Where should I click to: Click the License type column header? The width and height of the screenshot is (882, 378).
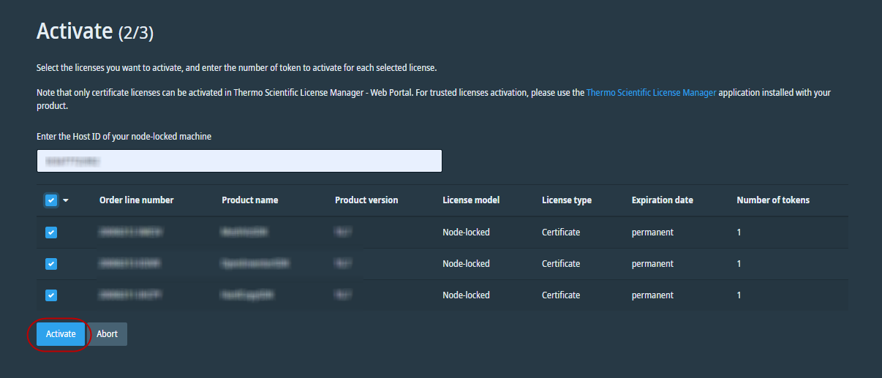pos(566,200)
